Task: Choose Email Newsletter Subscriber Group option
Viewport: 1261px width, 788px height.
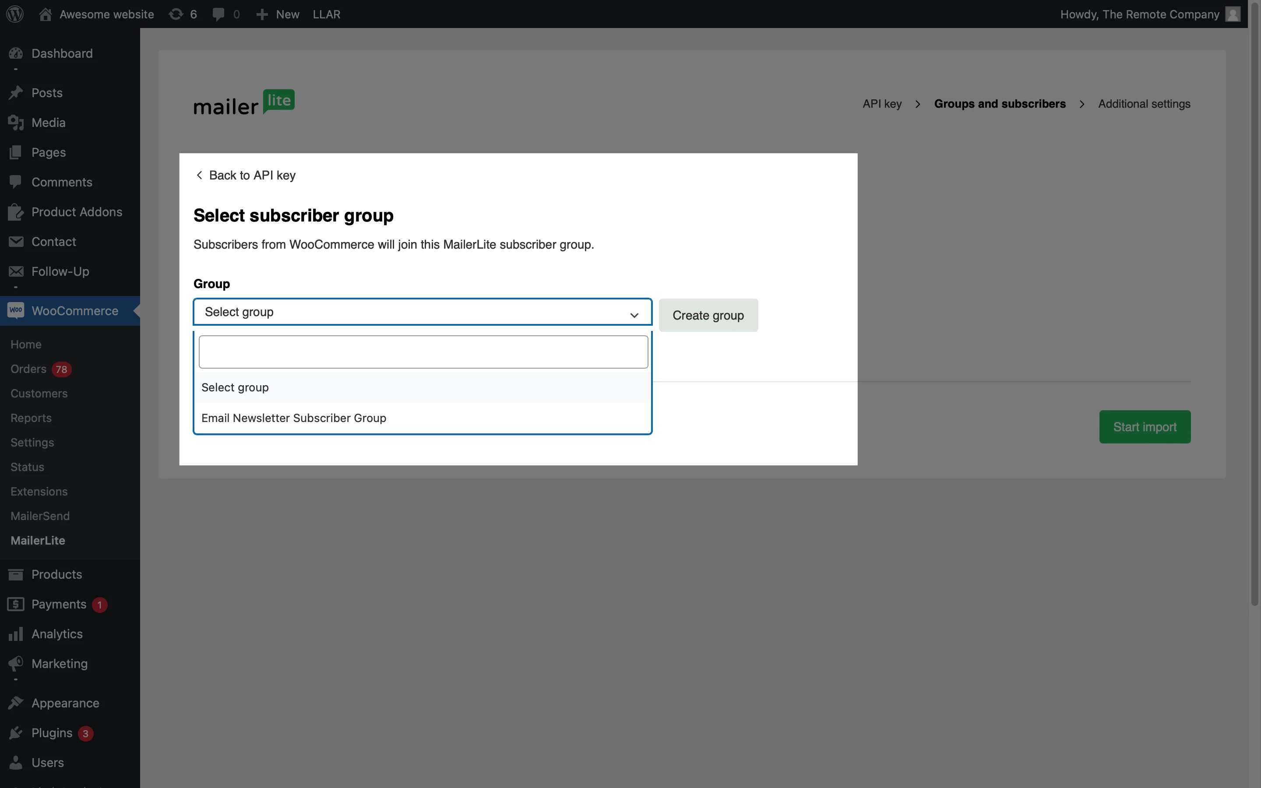Action: 294,418
